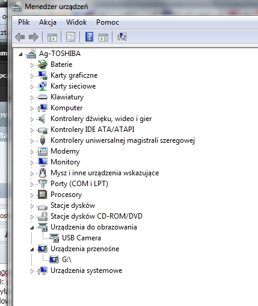This screenshot has width=258, height=306.
Task: Click the Back arrow toolbar button
Action: tap(20, 37)
